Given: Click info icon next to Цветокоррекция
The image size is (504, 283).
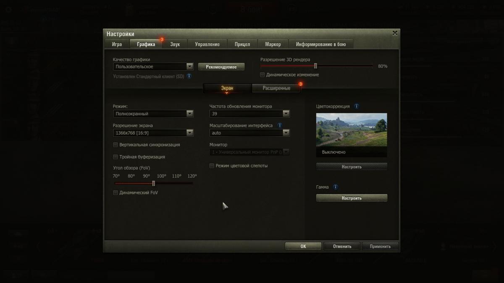Looking at the screenshot, I should 357,106.
